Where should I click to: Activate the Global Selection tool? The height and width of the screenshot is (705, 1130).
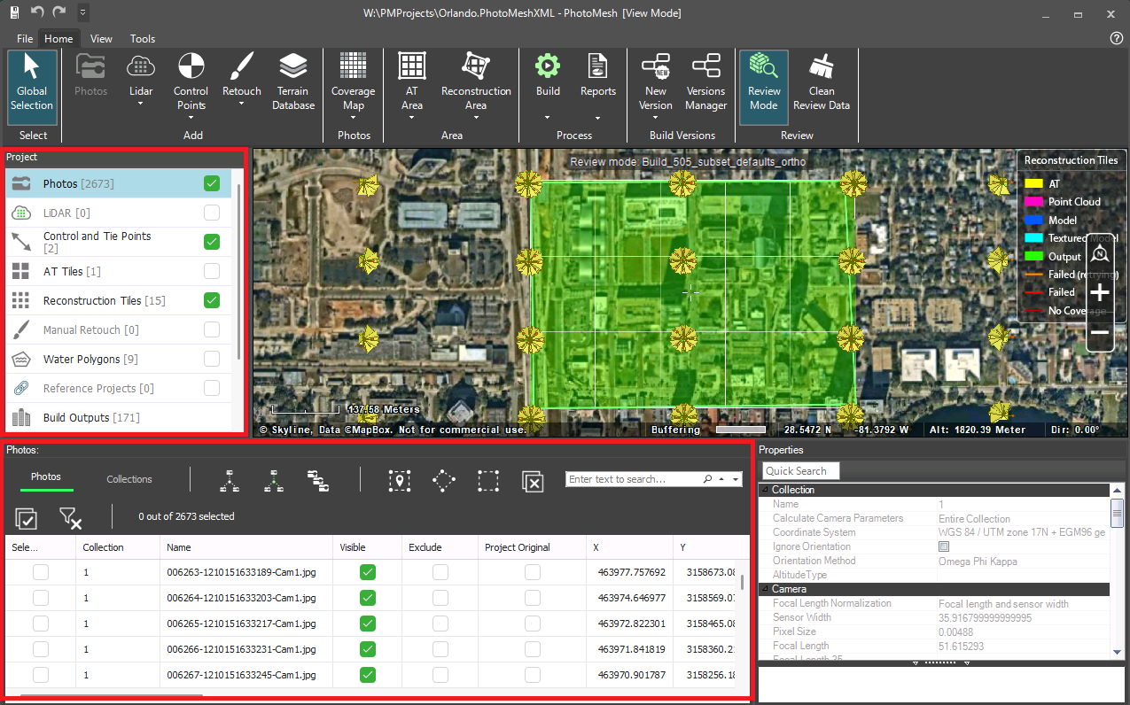32,86
